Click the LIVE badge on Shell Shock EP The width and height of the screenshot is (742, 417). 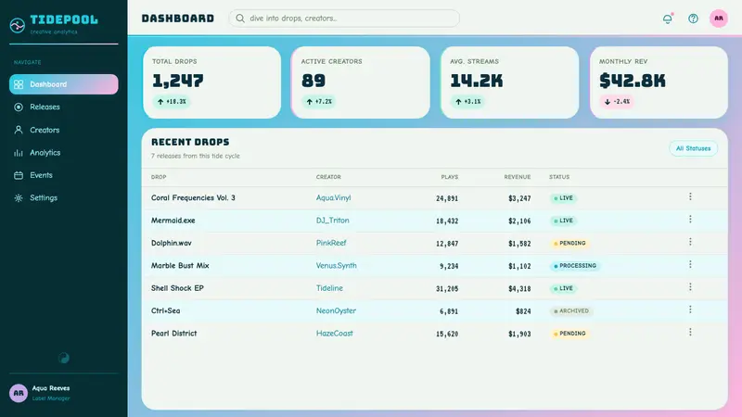coord(563,288)
